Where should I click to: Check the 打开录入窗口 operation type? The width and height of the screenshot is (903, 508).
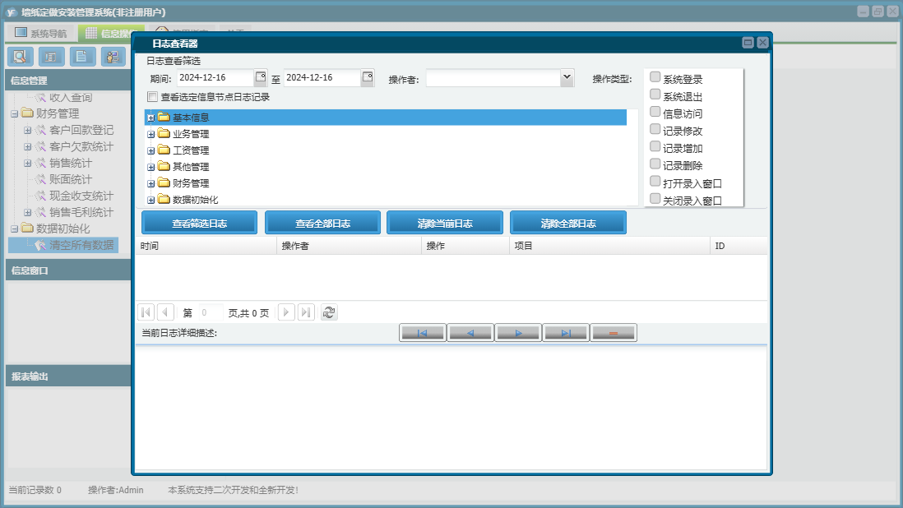point(655,181)
